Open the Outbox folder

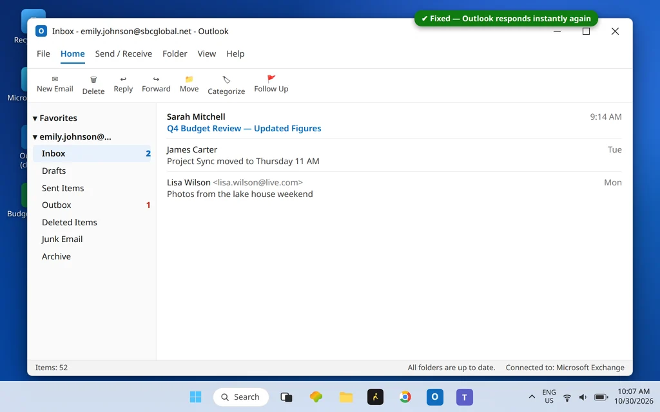click(92, 205)
